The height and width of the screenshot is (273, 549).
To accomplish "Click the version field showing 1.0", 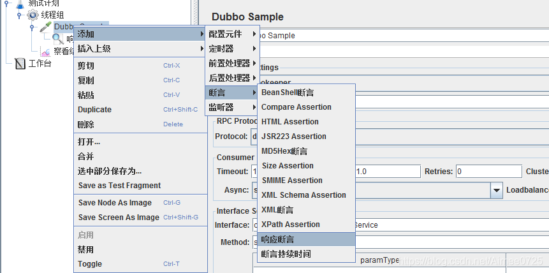I will point(388,172).
